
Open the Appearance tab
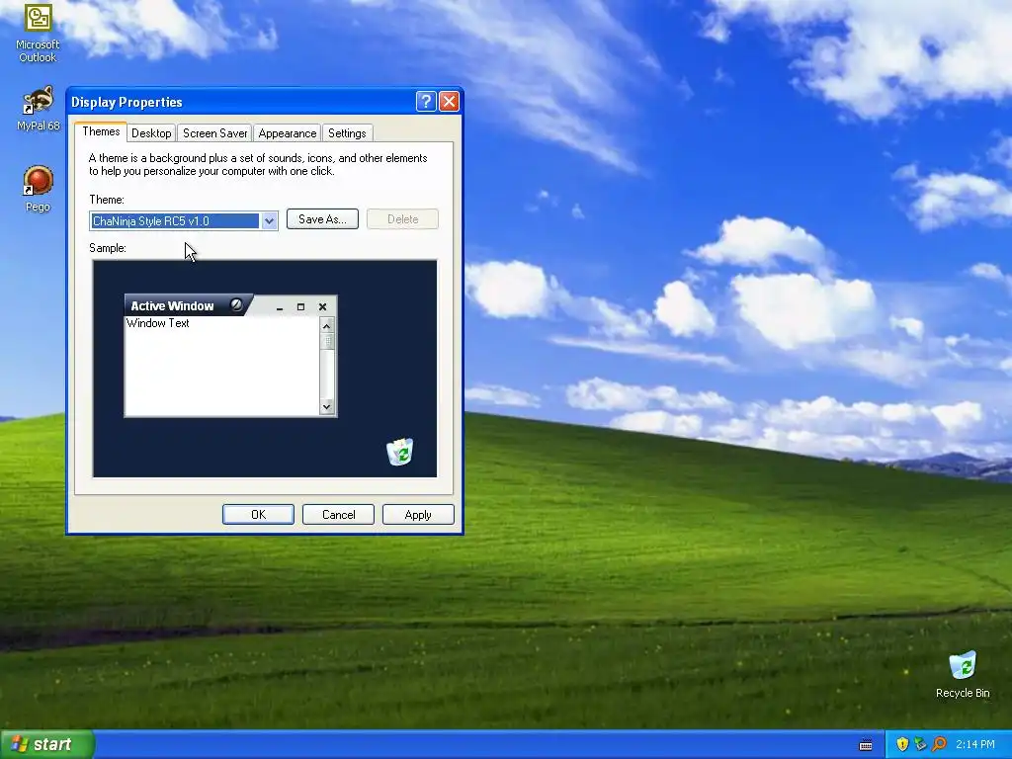(288, 133)
